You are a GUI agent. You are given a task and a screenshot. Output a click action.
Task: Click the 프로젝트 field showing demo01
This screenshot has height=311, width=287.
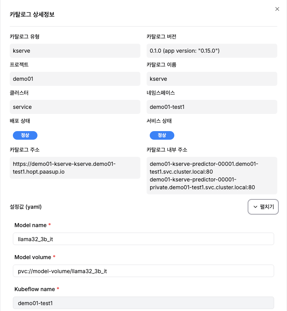[75, 79]
